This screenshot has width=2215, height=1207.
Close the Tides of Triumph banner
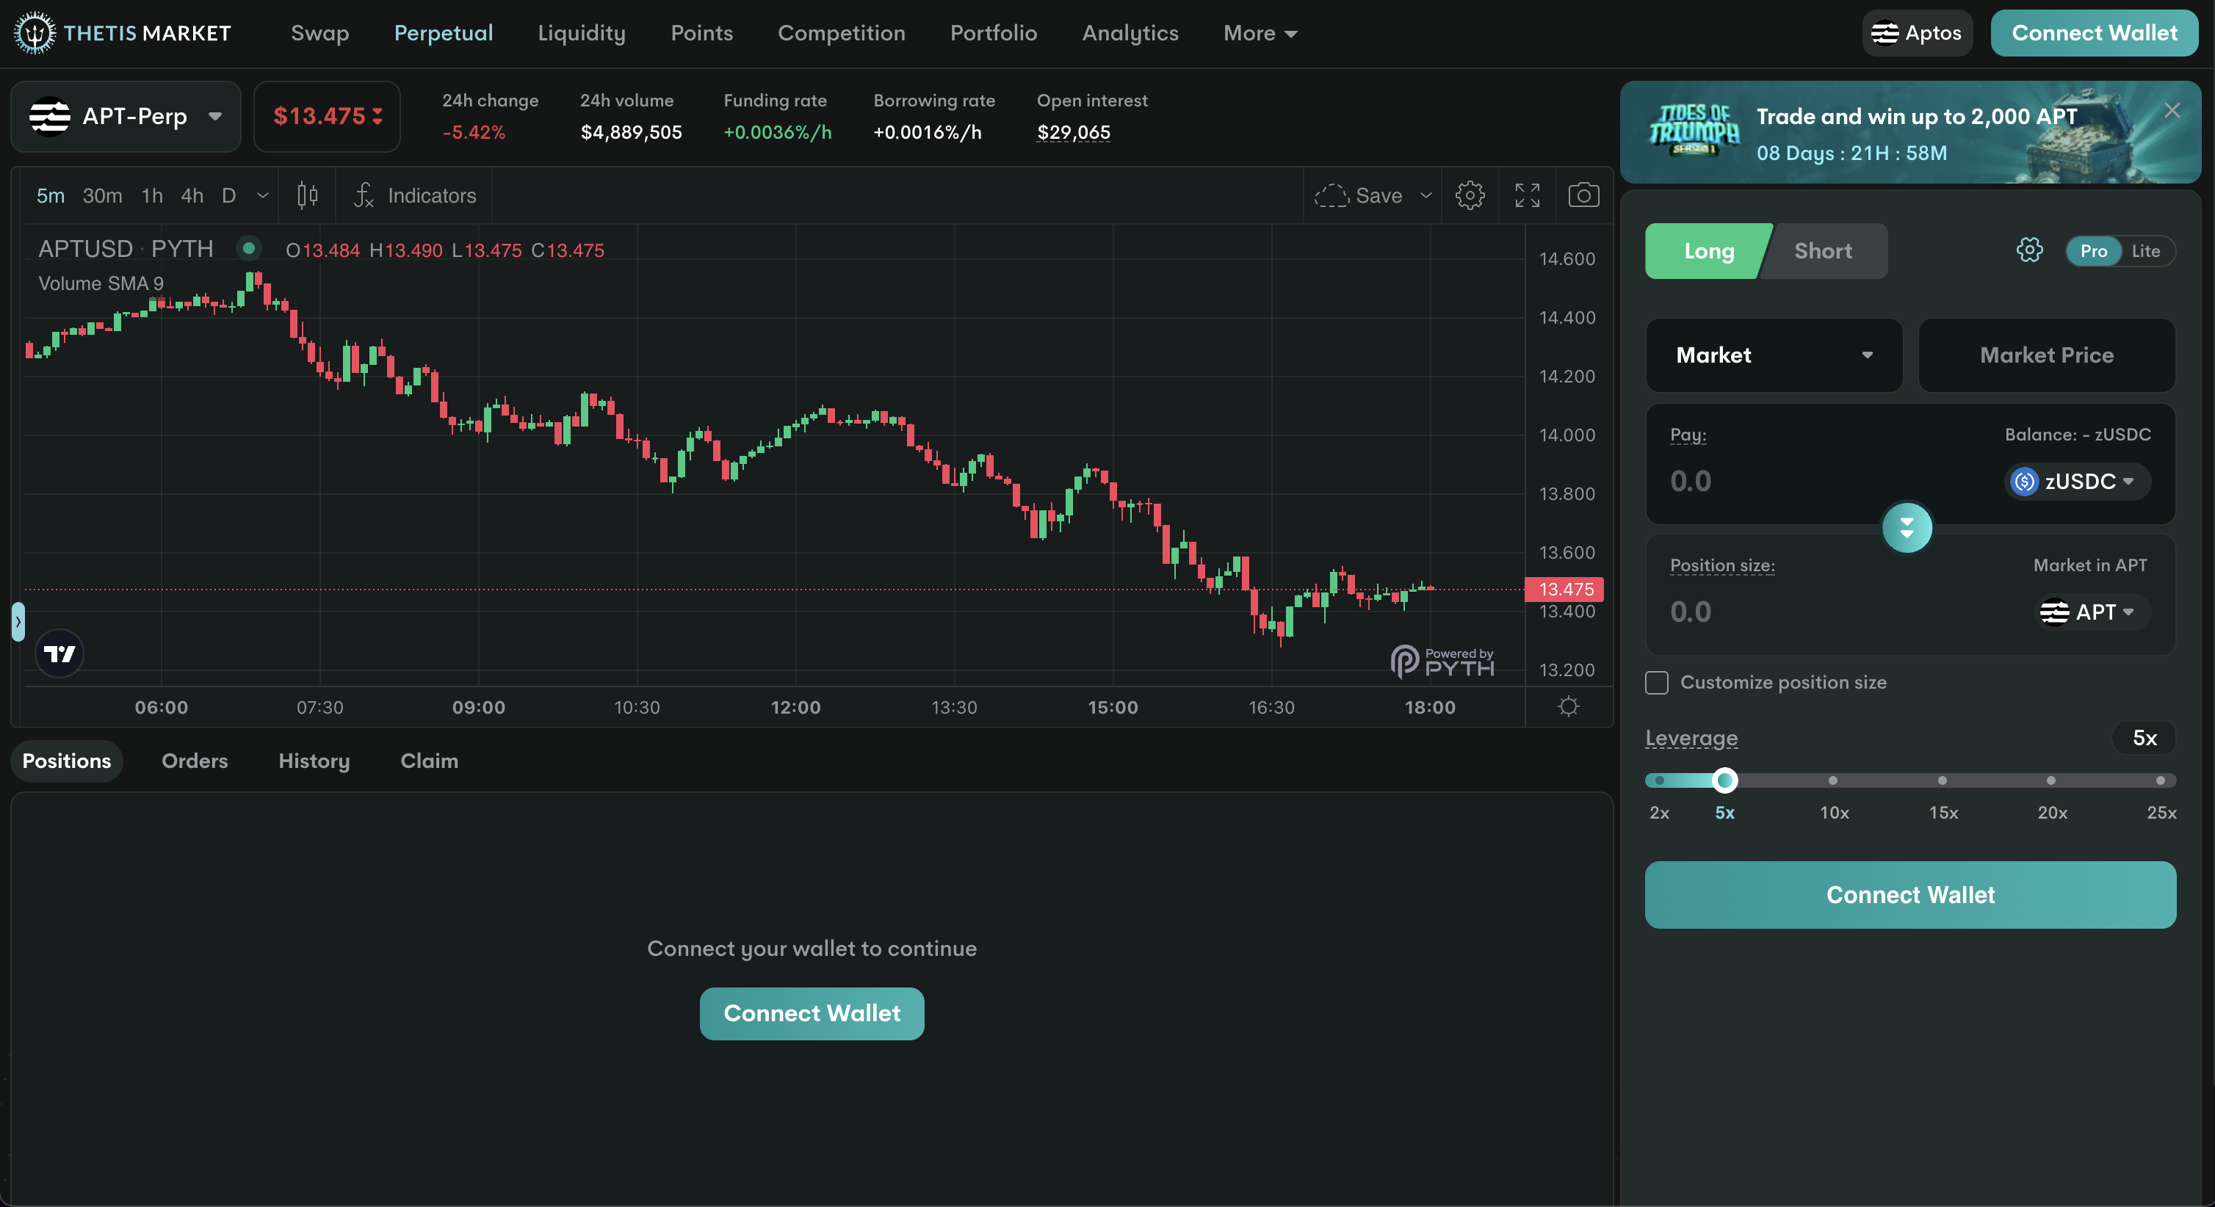[2172, 111]
